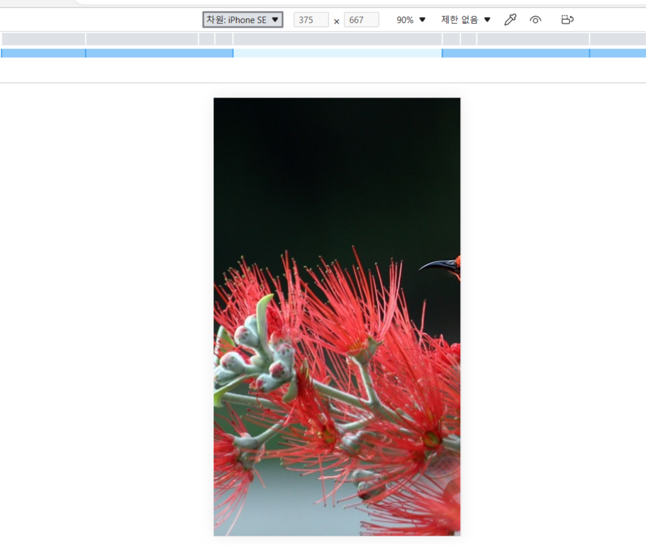
Task: Click the viewport width field showing 375
Action: [311, 20]
